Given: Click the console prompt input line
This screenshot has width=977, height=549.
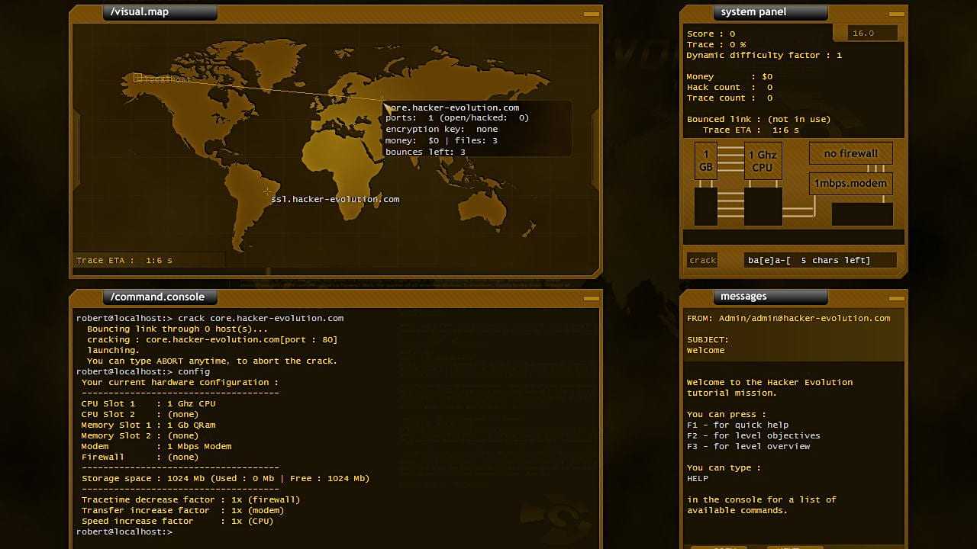Looking at the screenshot, I should pyautogui.click(x=305, y=531).
